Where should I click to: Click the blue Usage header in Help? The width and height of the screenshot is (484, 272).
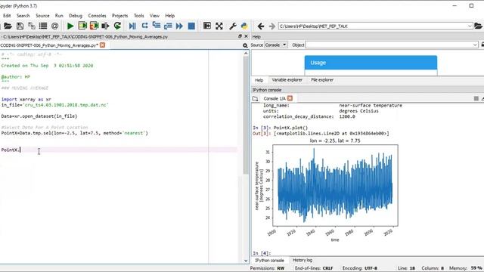(x=371, y=63)
